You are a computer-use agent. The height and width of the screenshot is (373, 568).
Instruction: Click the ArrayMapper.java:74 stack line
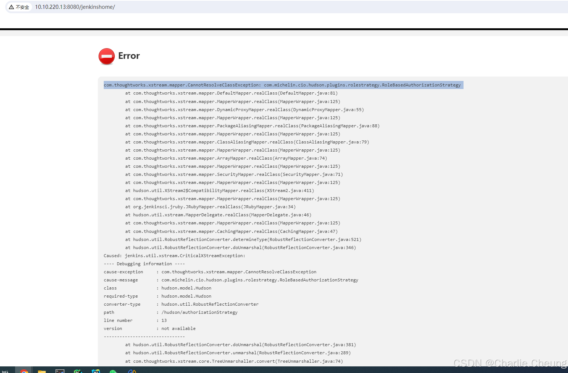coord(226,158)
